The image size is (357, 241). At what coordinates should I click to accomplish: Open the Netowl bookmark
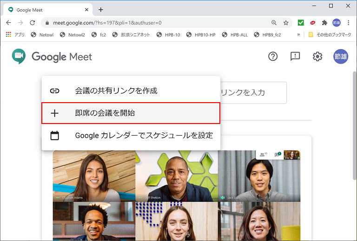click(42, 34)
